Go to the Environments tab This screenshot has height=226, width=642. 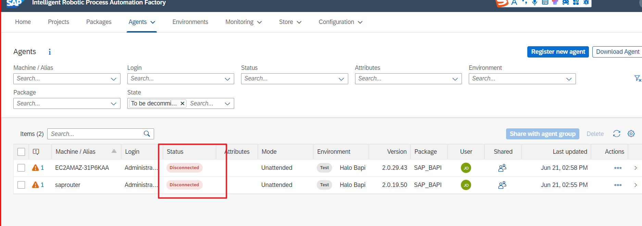(190, 22)
